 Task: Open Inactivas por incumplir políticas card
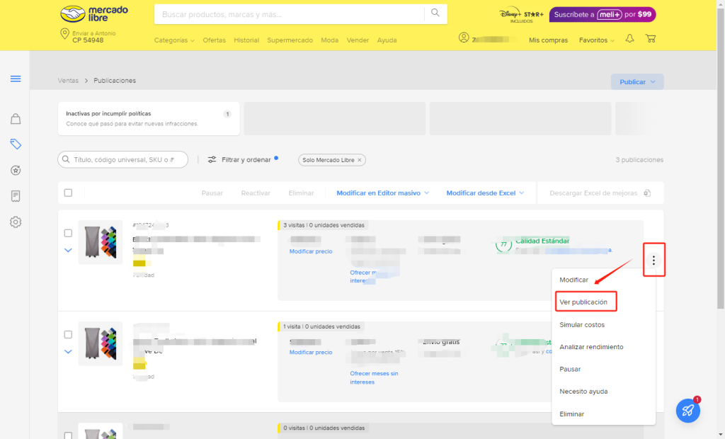[x=149, y=119]
